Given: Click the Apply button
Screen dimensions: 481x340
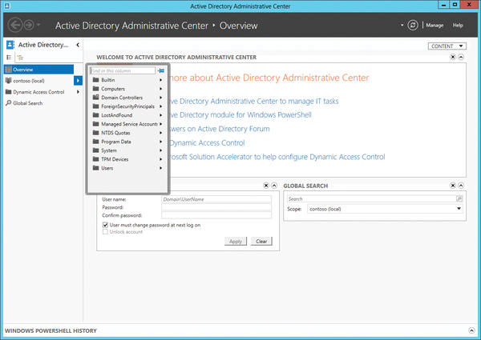Looking at the screenshot, I should [x=236, y=241].
